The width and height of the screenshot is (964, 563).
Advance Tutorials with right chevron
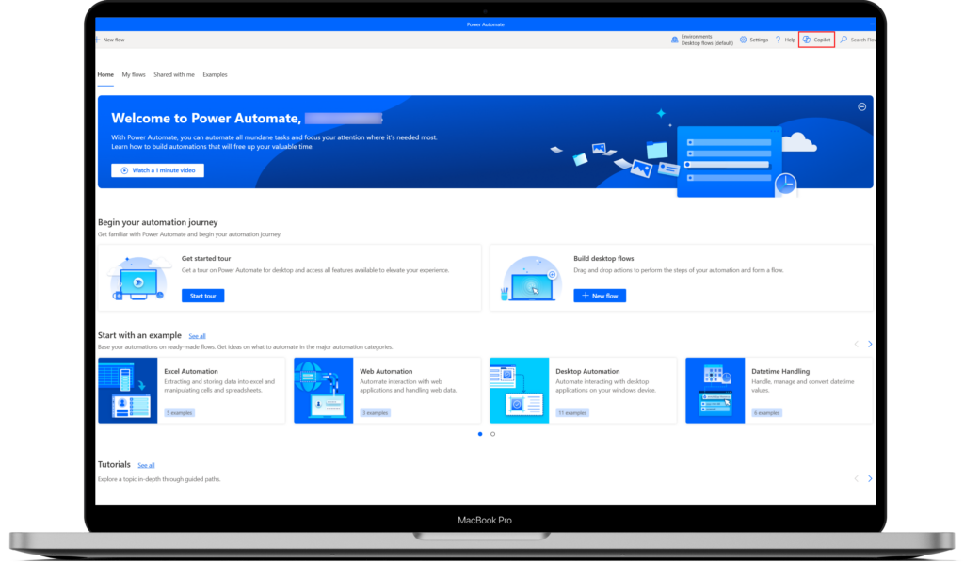[869, 478]
